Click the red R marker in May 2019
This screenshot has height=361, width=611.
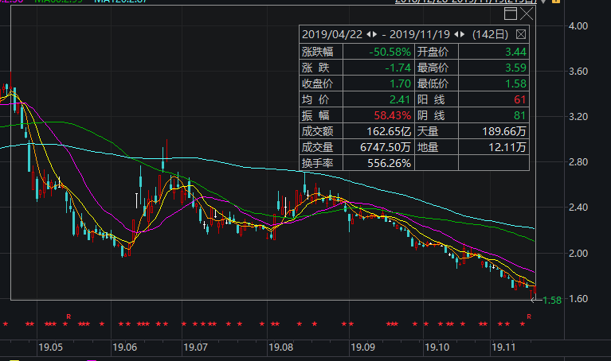coord(69,316)
